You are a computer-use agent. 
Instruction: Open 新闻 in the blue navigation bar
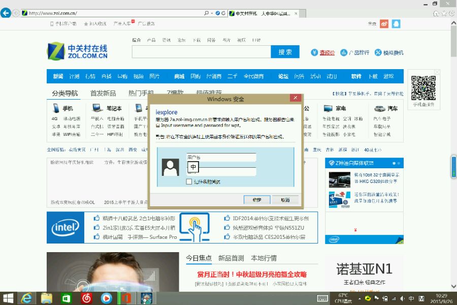(58, 76)
